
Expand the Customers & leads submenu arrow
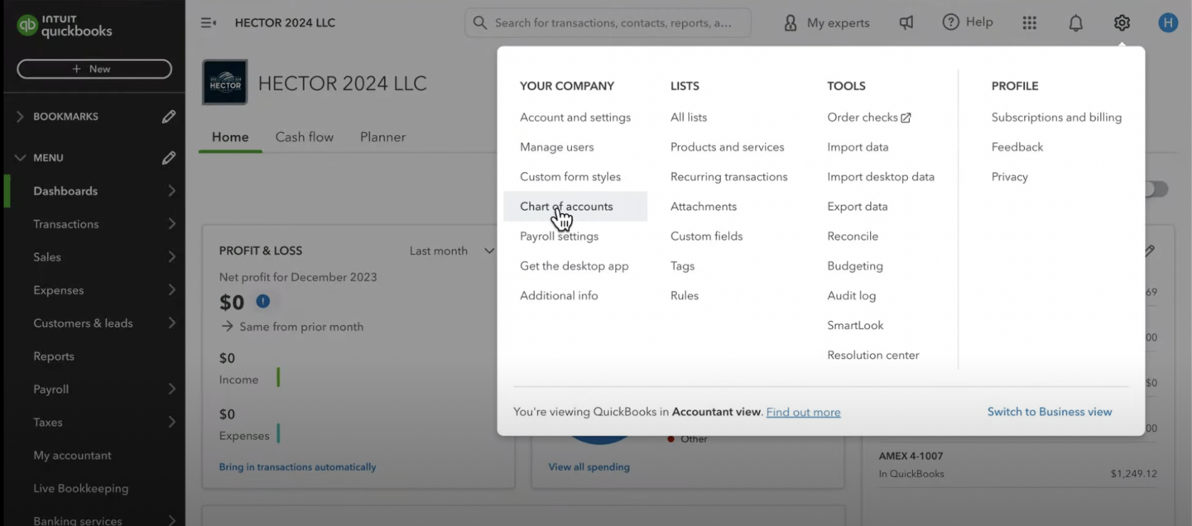[171, 323]
